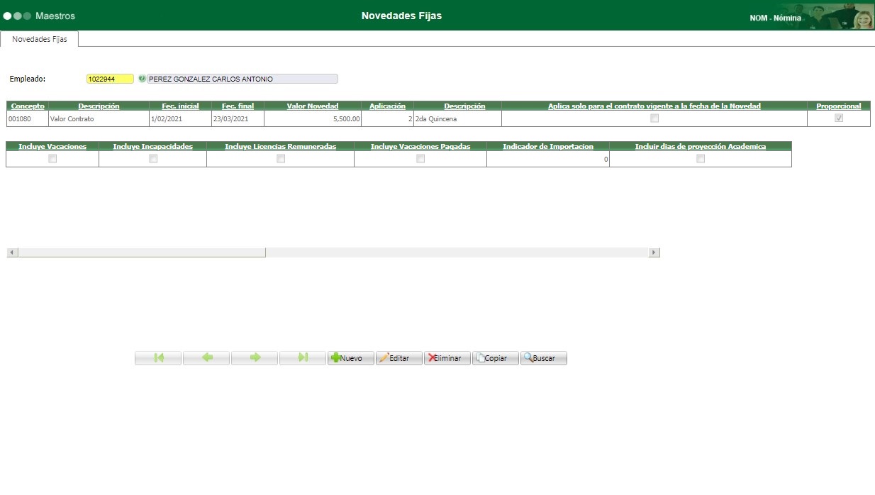Click the Nuevo button
The width and height of the screenshot is (875, 495).
tap(351, 358)
